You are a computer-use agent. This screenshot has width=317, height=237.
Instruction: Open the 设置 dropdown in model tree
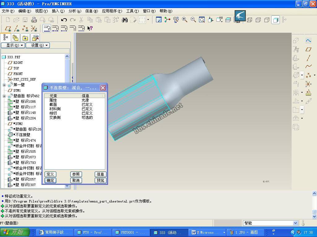click(x=37, y=45)
